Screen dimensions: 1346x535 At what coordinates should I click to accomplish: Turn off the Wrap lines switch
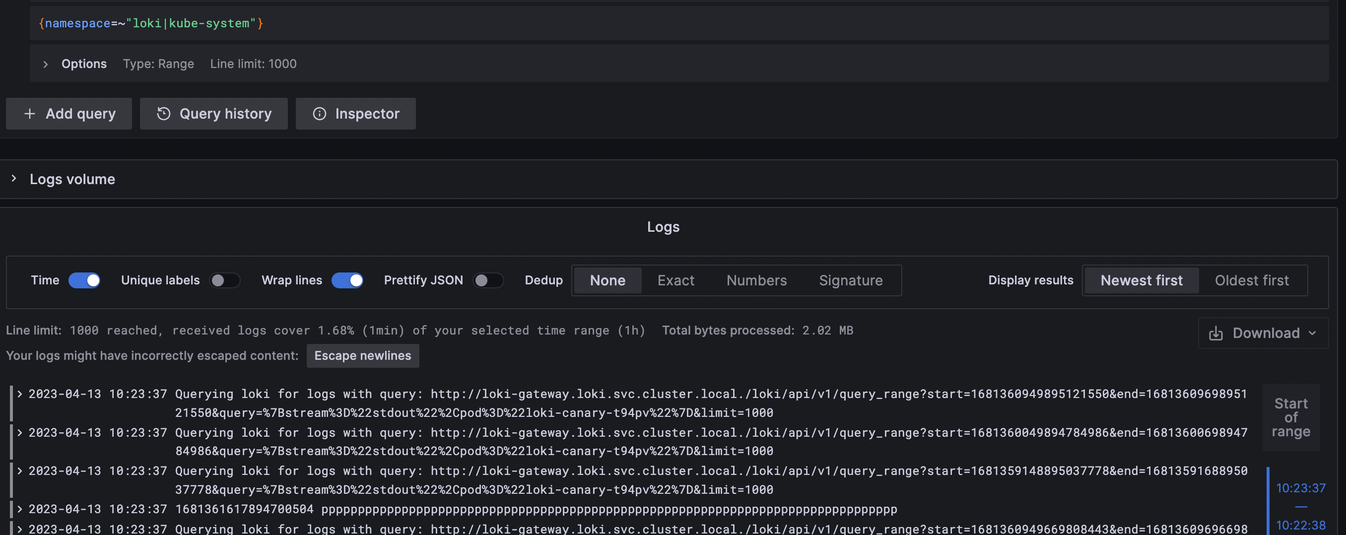click(x=347, y=280)
